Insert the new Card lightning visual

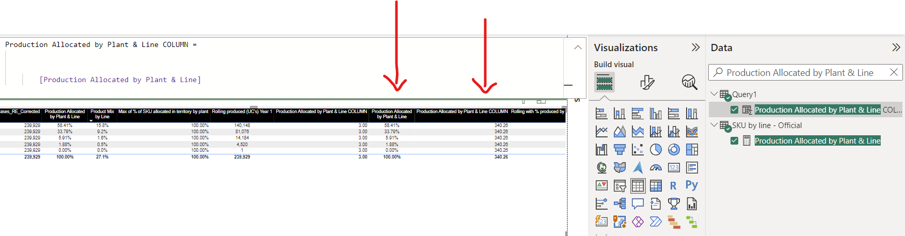[x=601, y=222]
